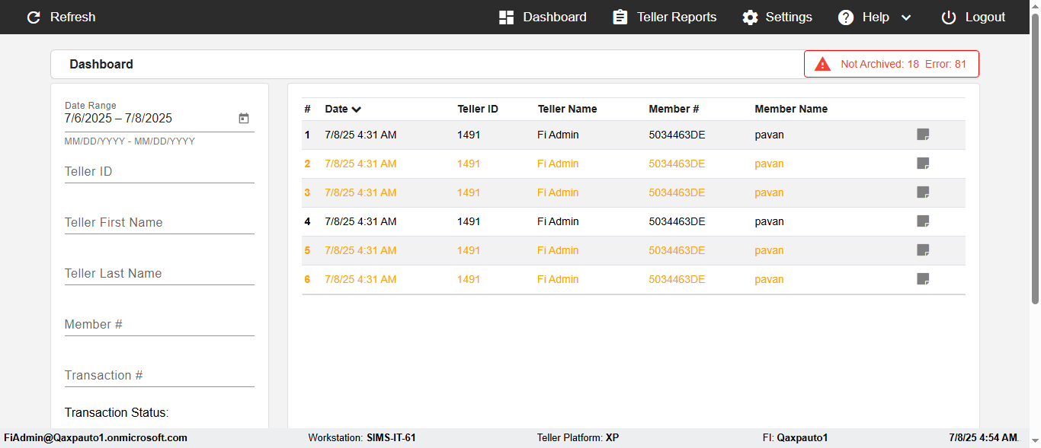
Task: Click the Logout button
Action: tap(973, 17)
